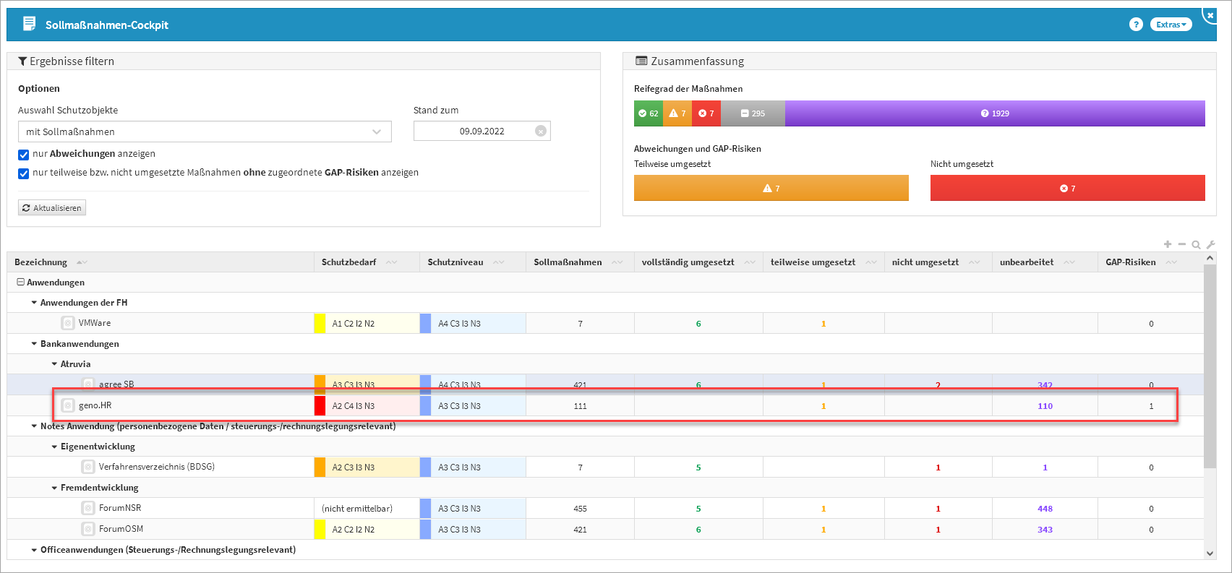The width and height of the screenshot is (1232, 573).
Task: Click the ForumNSR object icon
Action: coord(88,508)
